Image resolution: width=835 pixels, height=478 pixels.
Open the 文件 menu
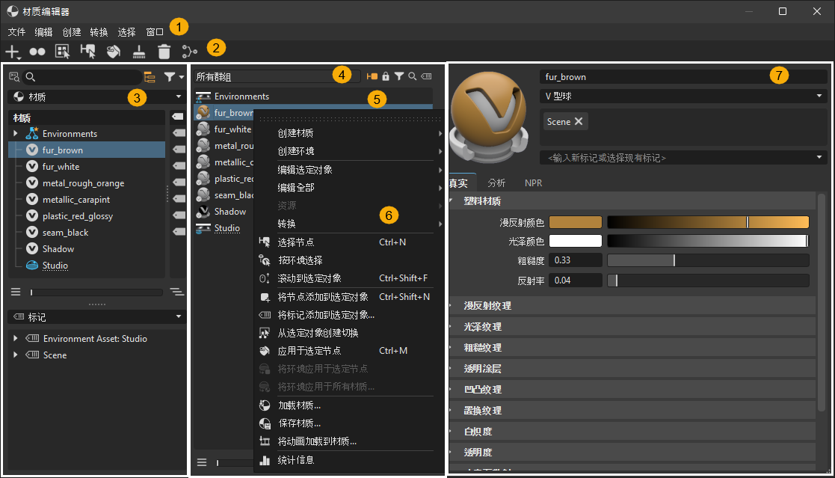pos(16,32)
